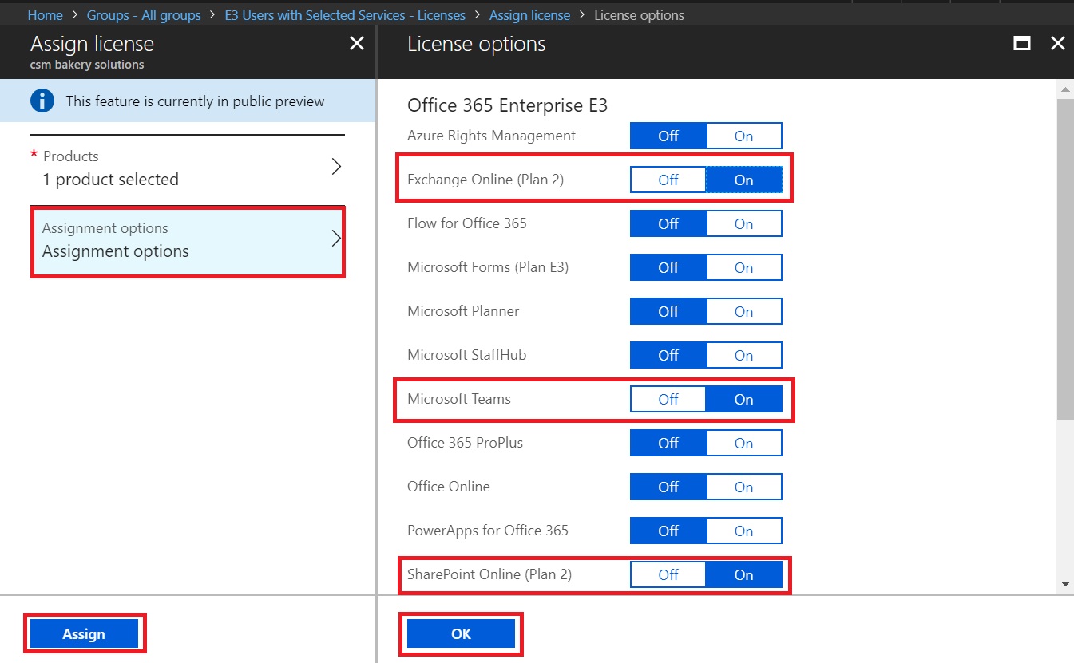Select Microsoft Planner Off option

coord(668,311)
